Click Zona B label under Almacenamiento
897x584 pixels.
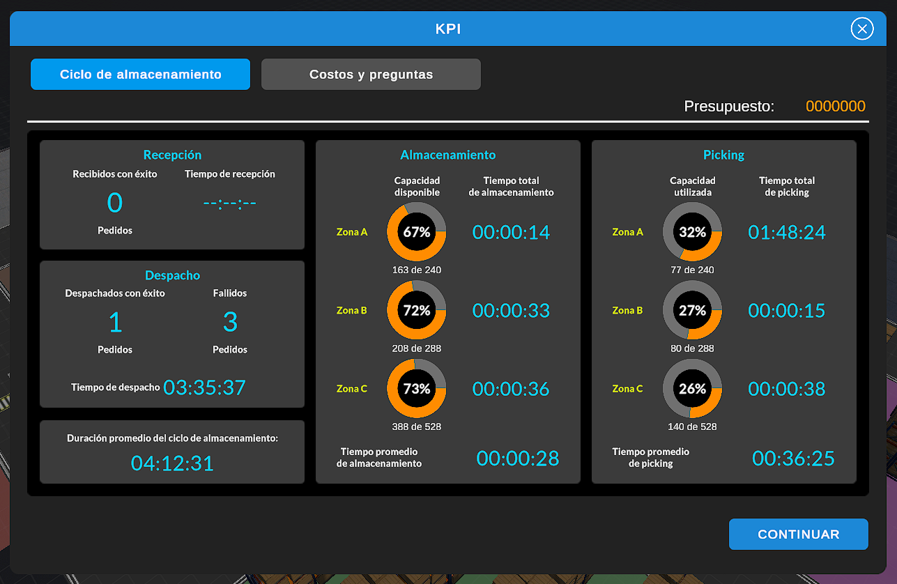(x=352, y=311)
